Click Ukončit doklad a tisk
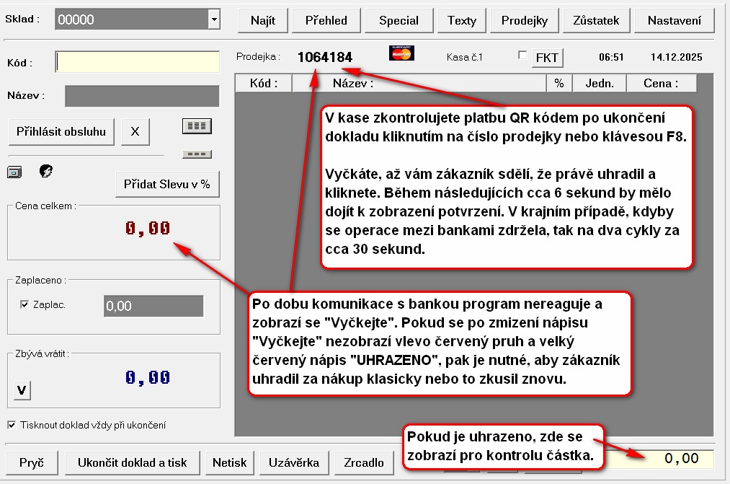This screenshot has height=484, width=730. coord(132,462)
